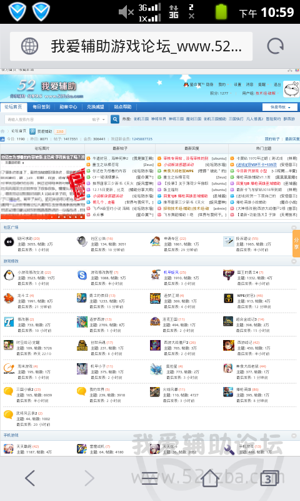Collapse the 手机游戏 section
This screenshot has width=300, height=501.
click(x=294, y=435)
